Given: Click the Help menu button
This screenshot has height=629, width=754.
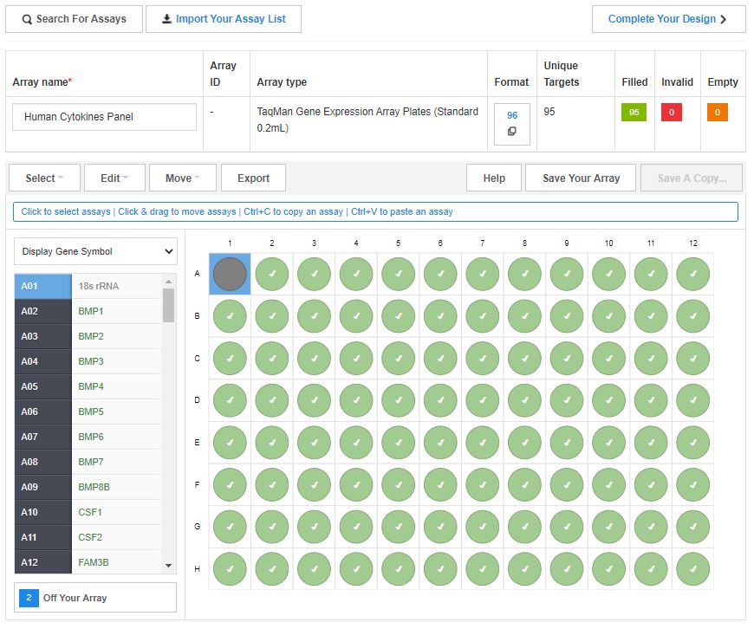Looking at the screenshot, I should pos(493,178).
